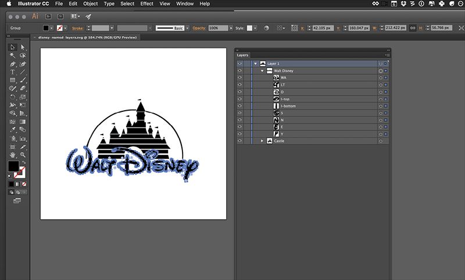Toggle visibility of the WA sublayer

[239, 78]
